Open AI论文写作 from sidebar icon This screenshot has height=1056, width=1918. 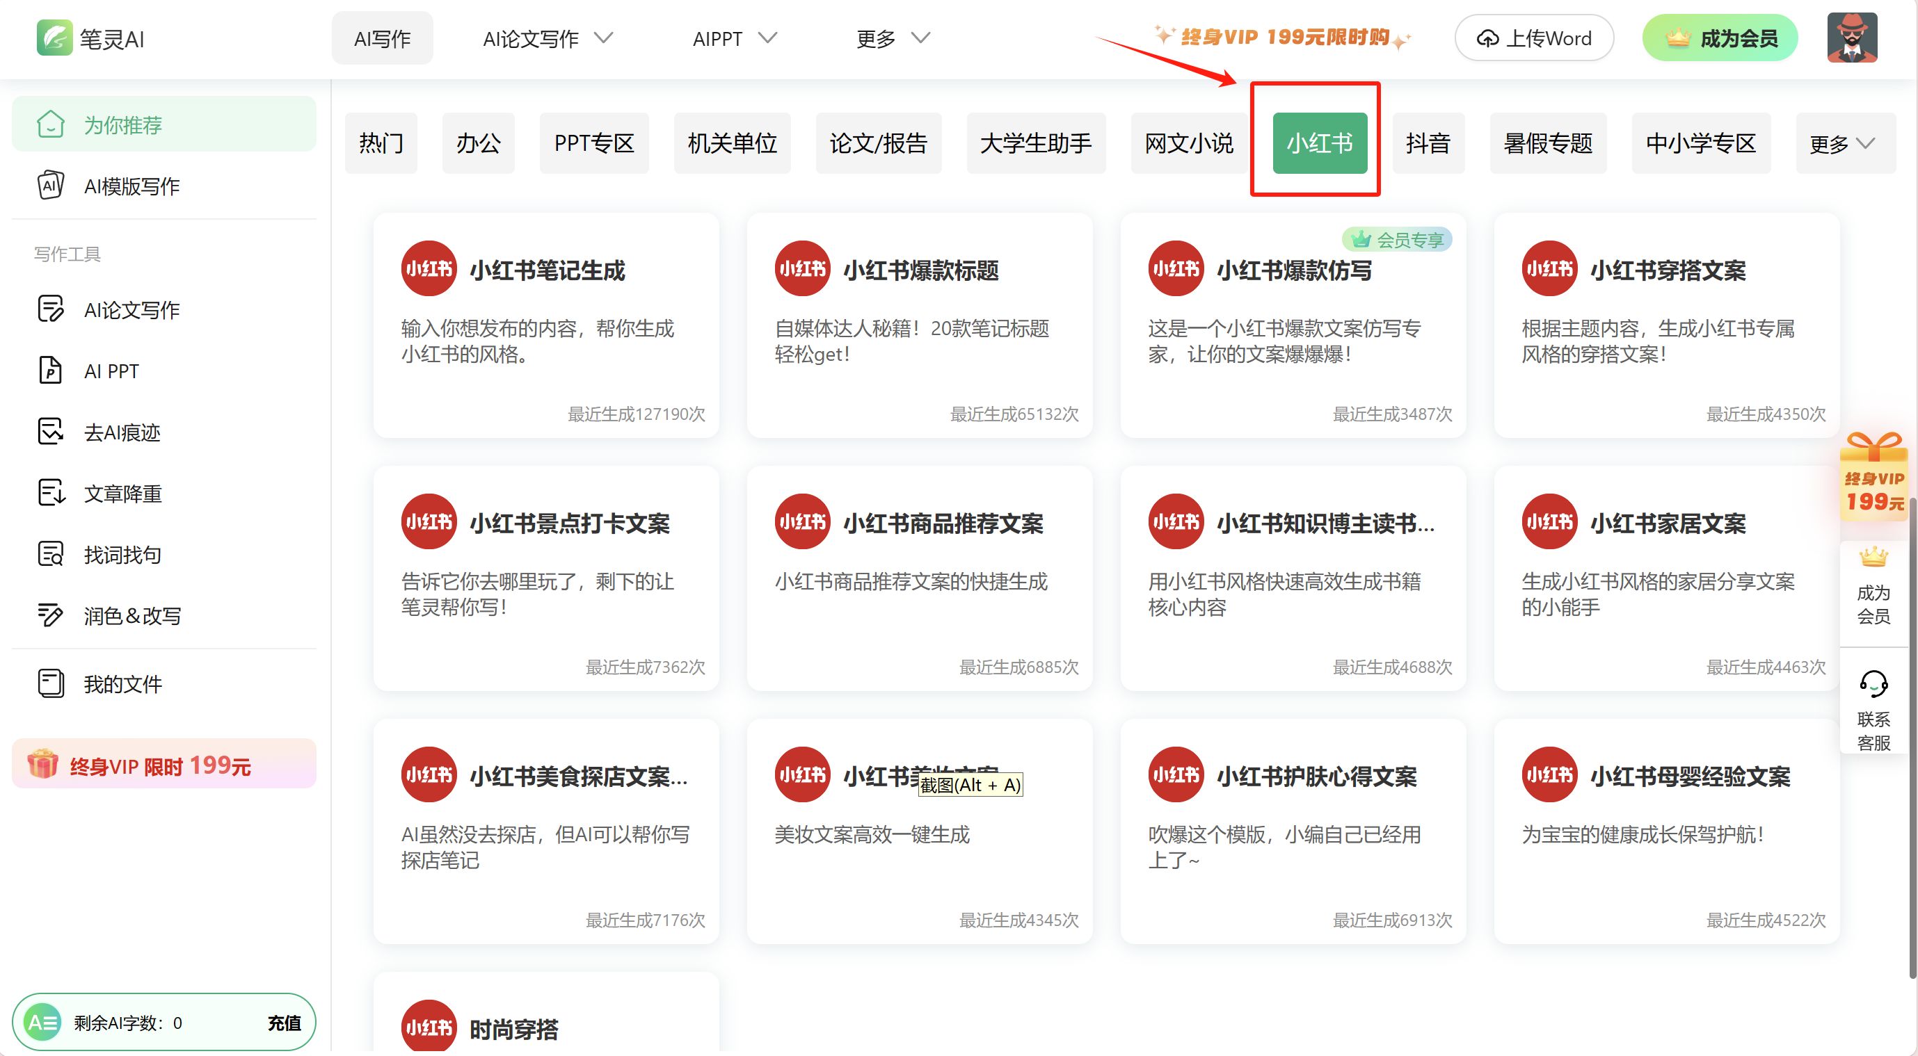[51, 309]
